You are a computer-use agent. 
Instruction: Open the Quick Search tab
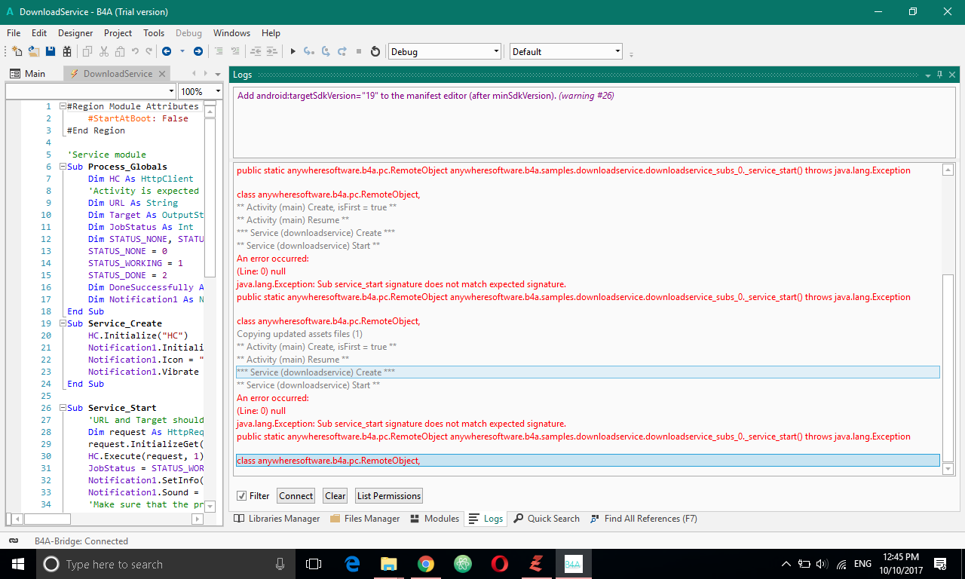(547, 519)
